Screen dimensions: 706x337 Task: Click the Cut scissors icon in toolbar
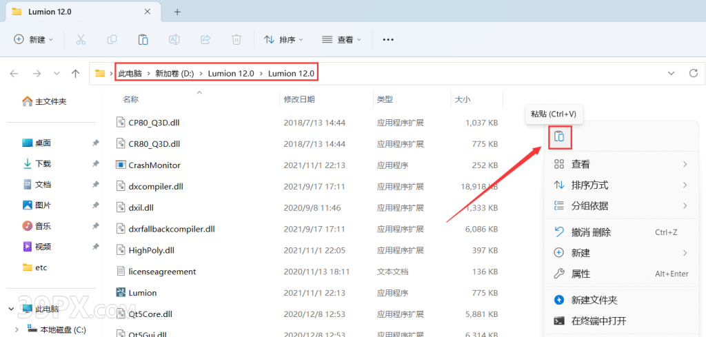81,39
